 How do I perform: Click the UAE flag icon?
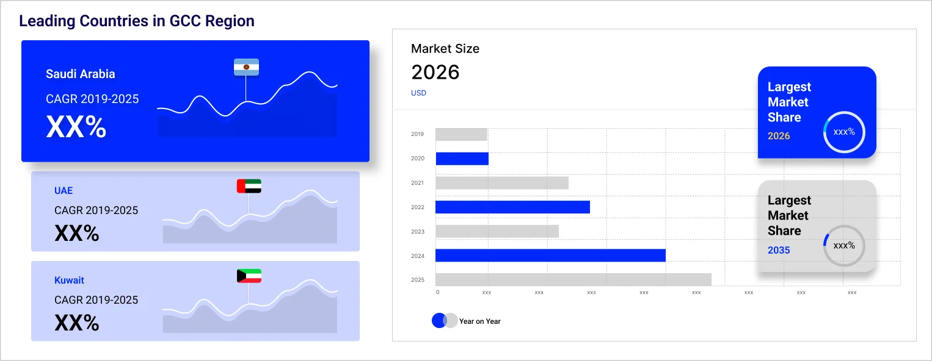(x=249, y=186)
